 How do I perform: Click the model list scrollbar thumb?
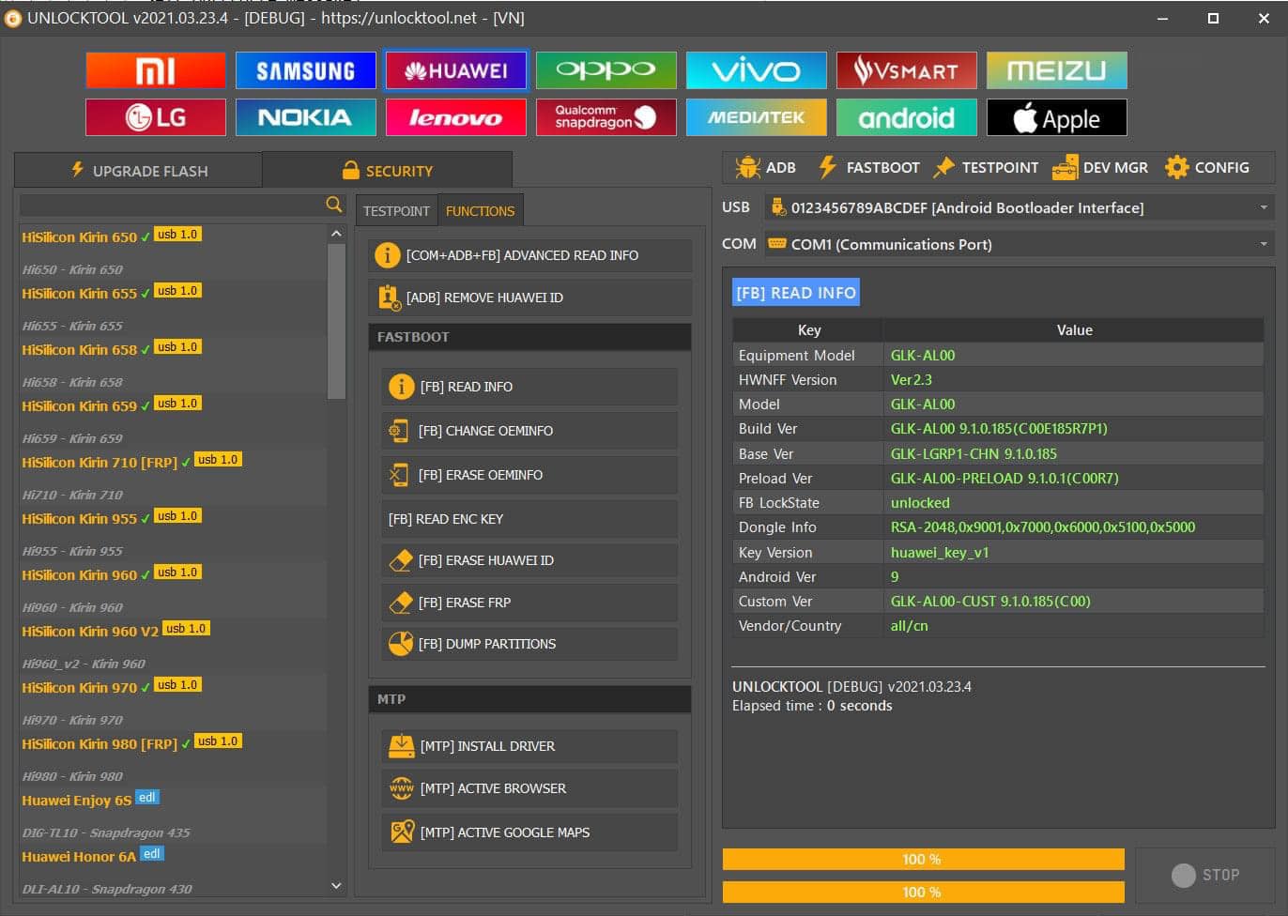336,321
